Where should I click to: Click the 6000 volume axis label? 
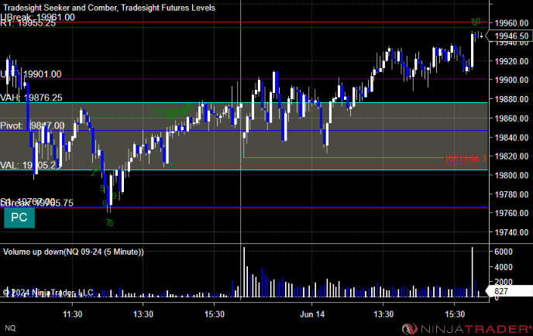click(504, 252)
